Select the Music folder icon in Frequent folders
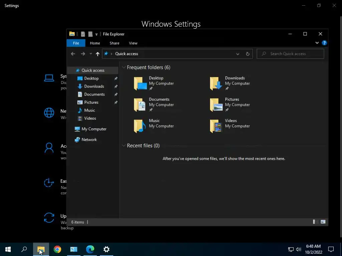Viewport: 342px width, 256px height. click(x=140, y=126)
